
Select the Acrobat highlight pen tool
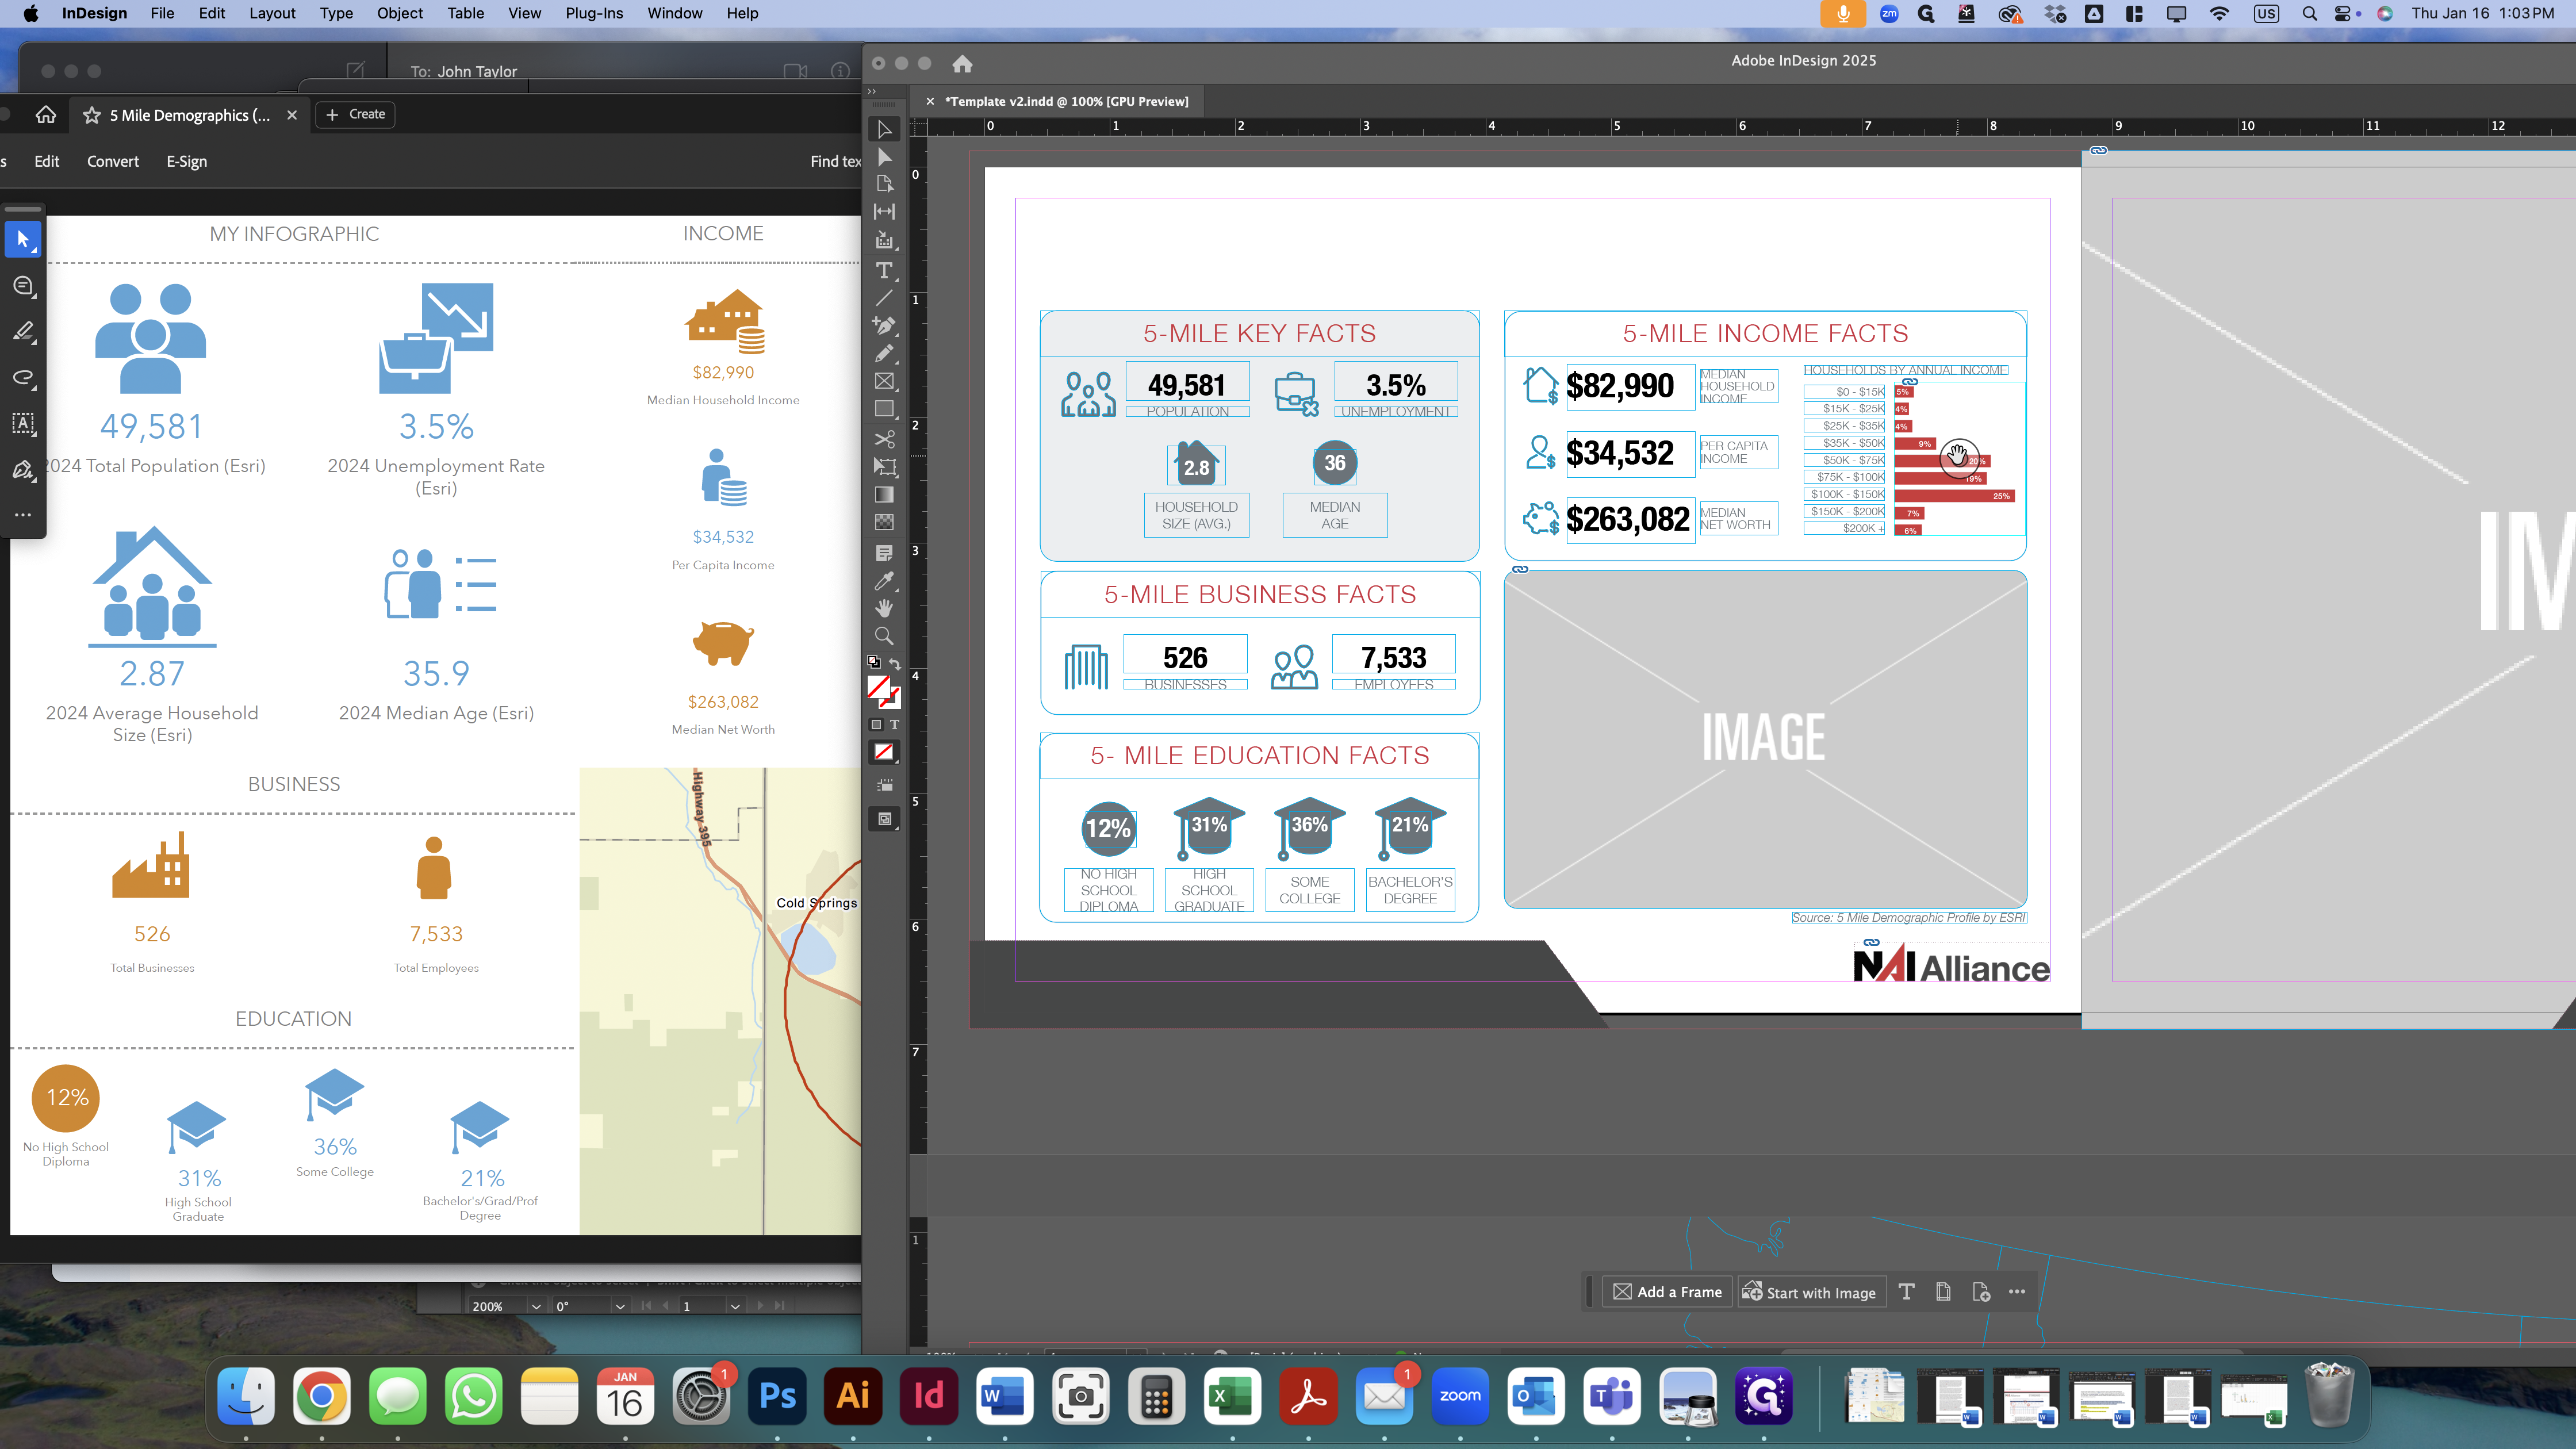tap(23, 332)
